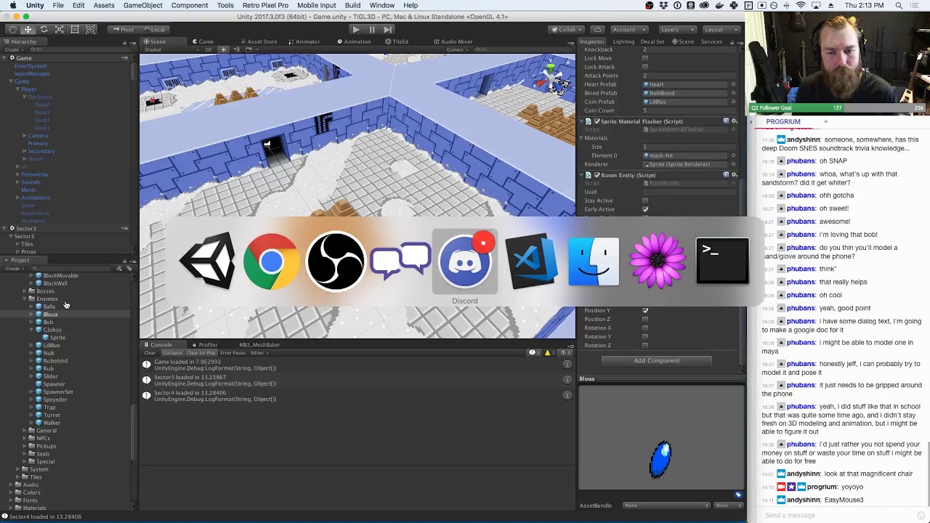This screenshot has width=930, height=523.
Task: Toggle Local handle rotation button
Action: coord(154,30)
